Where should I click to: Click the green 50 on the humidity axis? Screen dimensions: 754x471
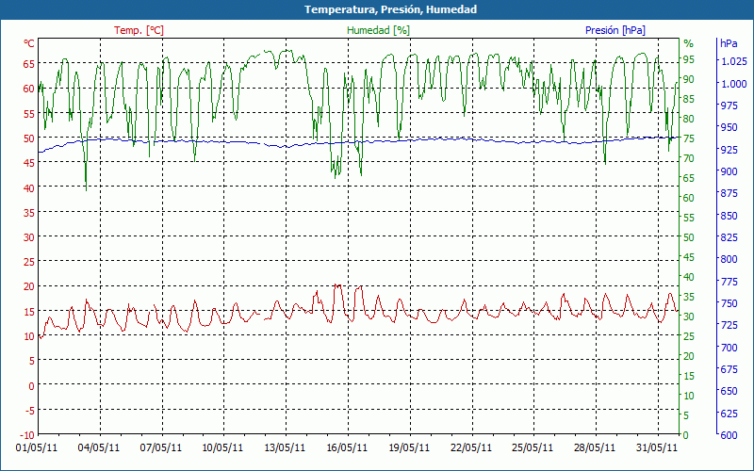689,237
